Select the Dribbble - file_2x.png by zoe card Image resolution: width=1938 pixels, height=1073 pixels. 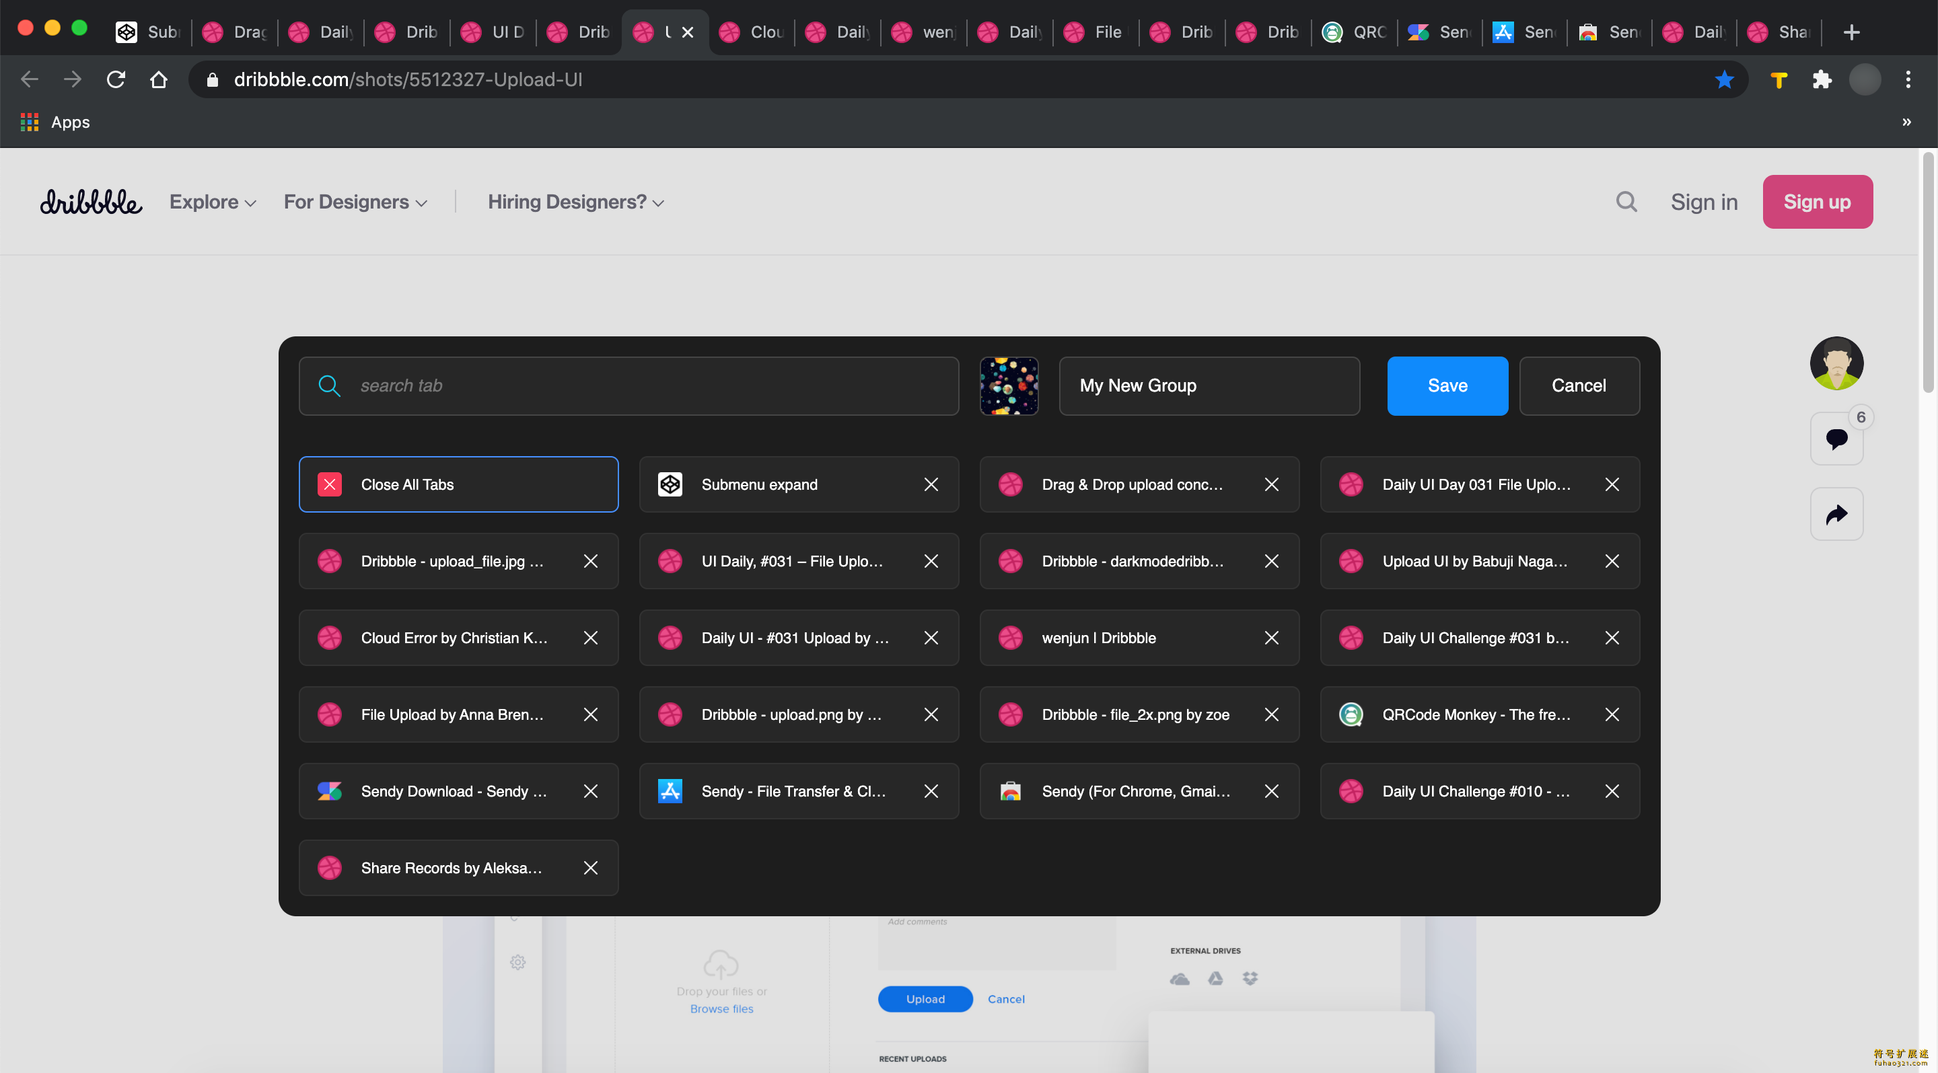pyautogui.click(x=1139, y=714)
